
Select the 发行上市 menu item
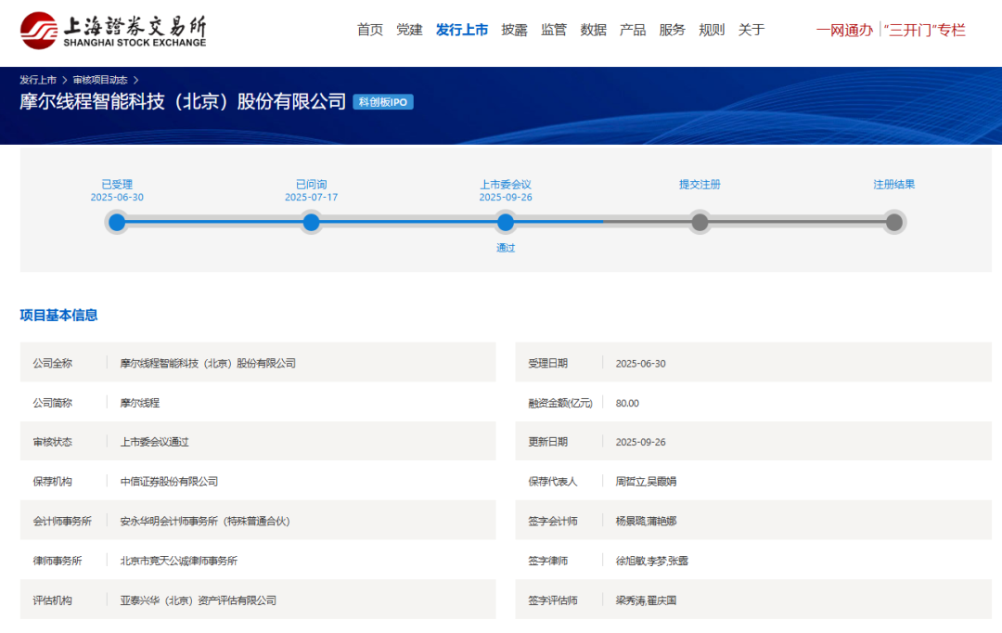tap(461, 30)
